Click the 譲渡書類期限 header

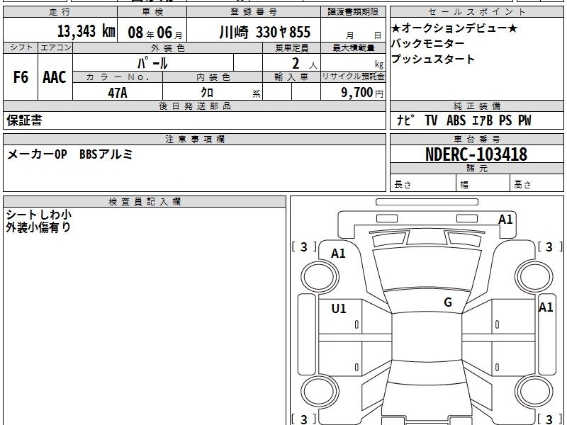(353, 12)
